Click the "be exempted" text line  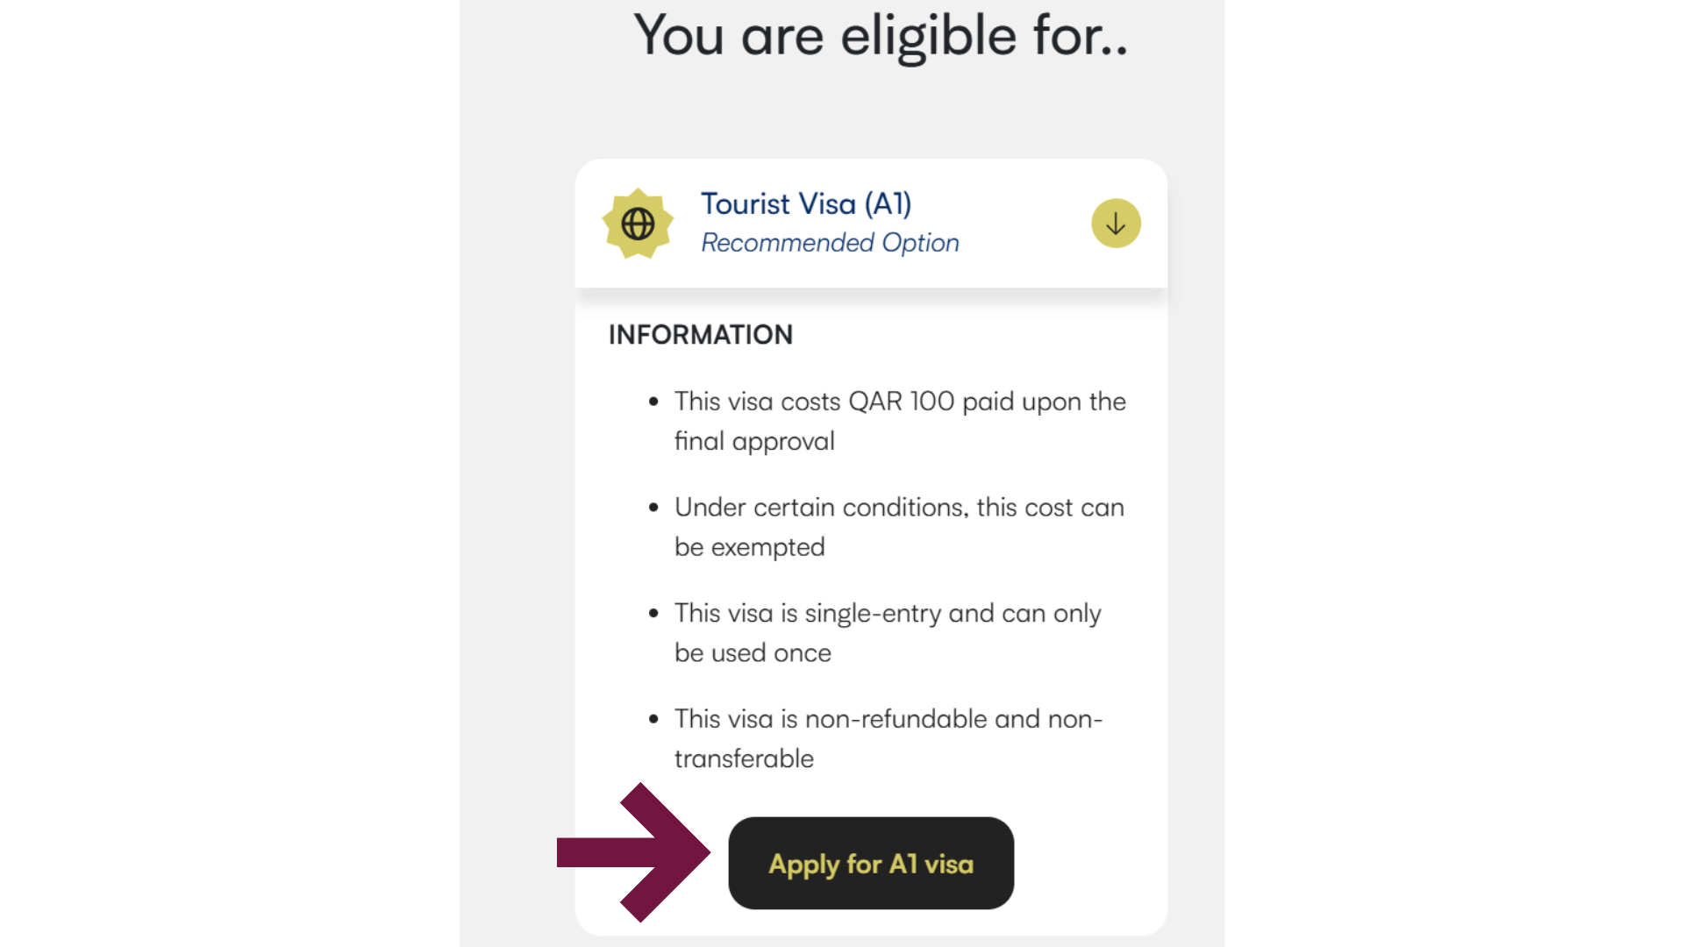click(750, 547)
